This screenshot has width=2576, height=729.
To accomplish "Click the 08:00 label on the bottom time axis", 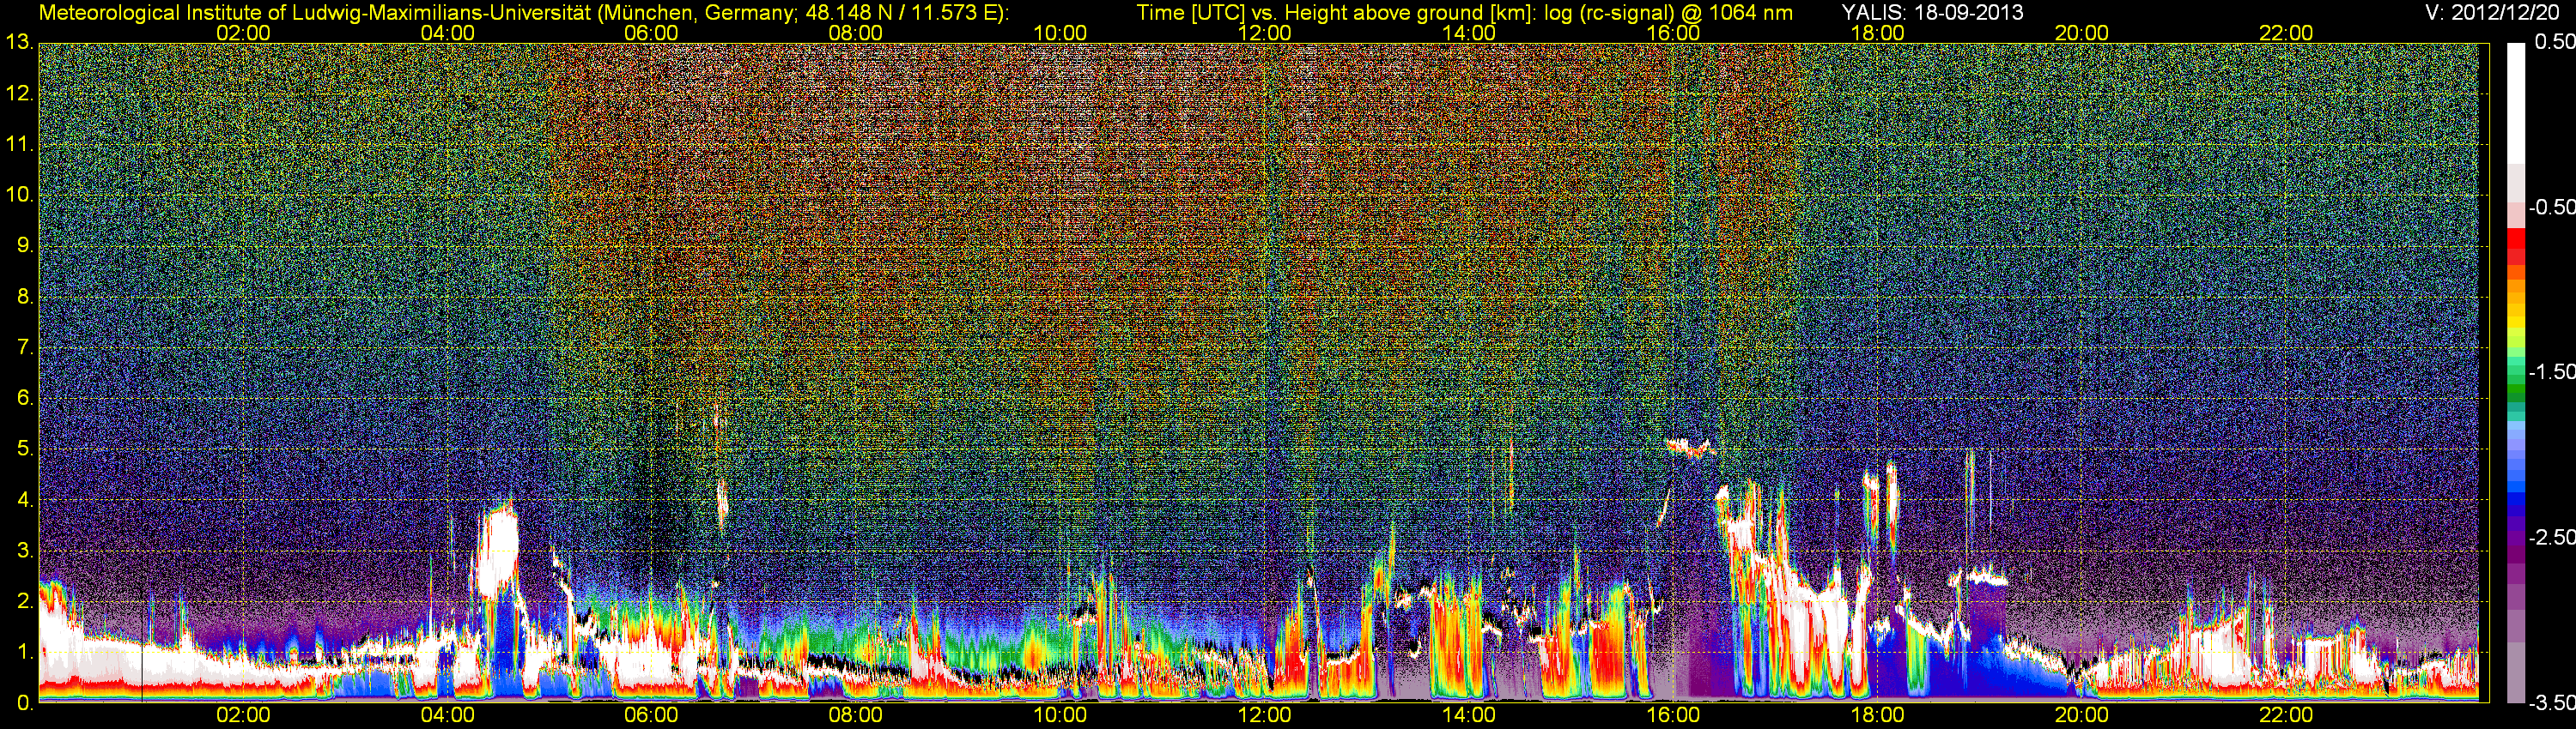I will [856, 716].
